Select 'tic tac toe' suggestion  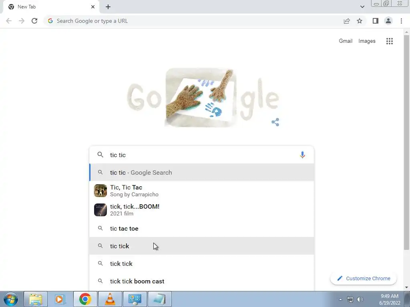(202, 228)
